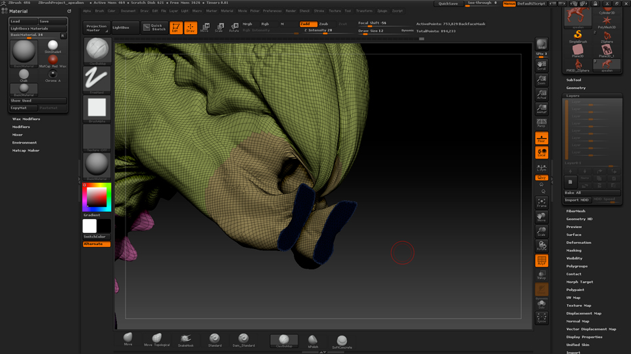Click the Persp perspective icon
Image resolution: width=631 pixels, height=354 pixels.
pyautogui.click(x=542, y=123)
